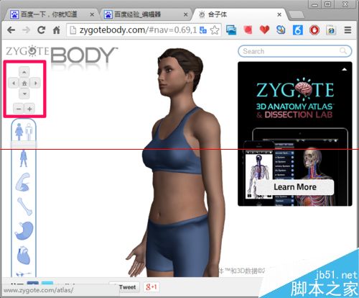Select the muscle layer icon

click(x=23, y=182)
